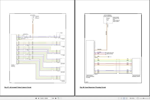Screen dimensions: 150x100
Task: Open the page number dropdown arrow
Action: pos(51,98)
